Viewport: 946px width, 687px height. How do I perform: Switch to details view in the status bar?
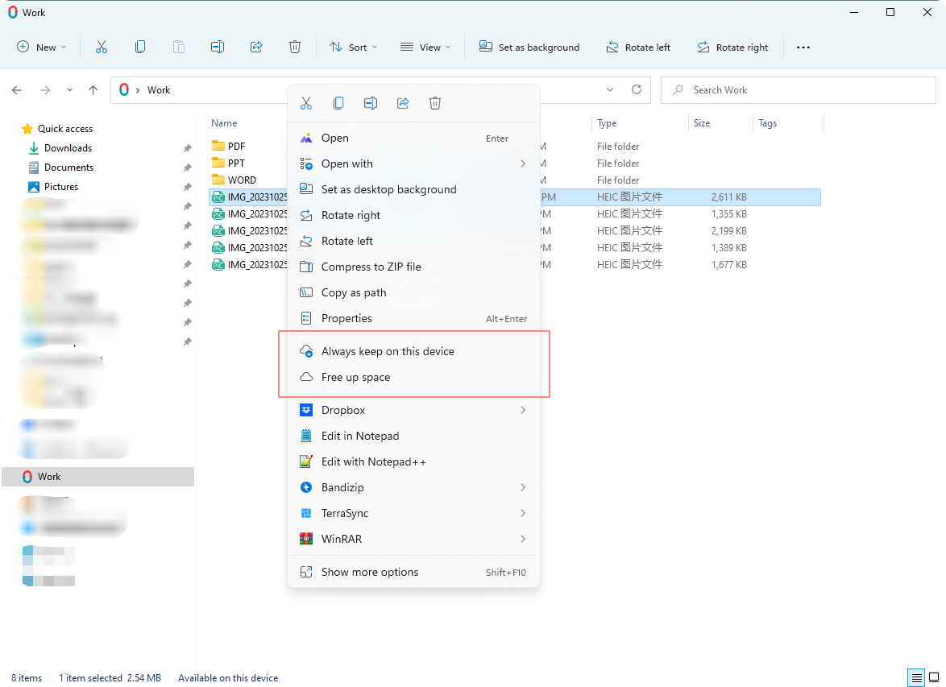915,677
